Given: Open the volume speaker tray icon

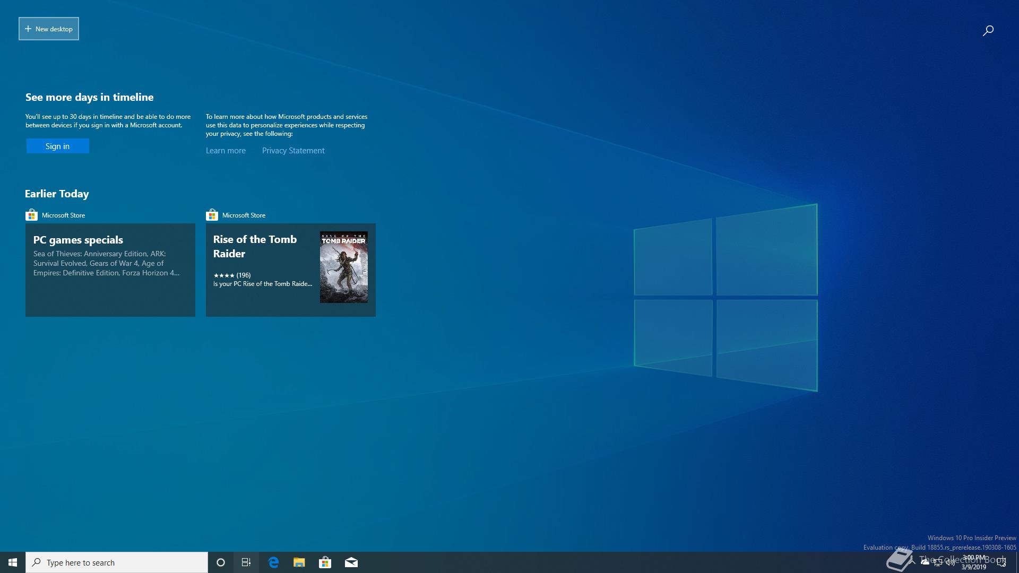Looking at the screenshot, I should point(951,562).
